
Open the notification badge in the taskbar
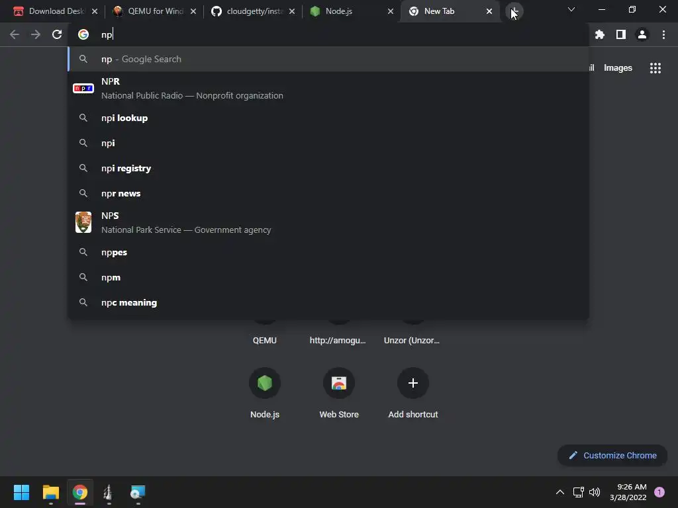[x=659, y=492]
